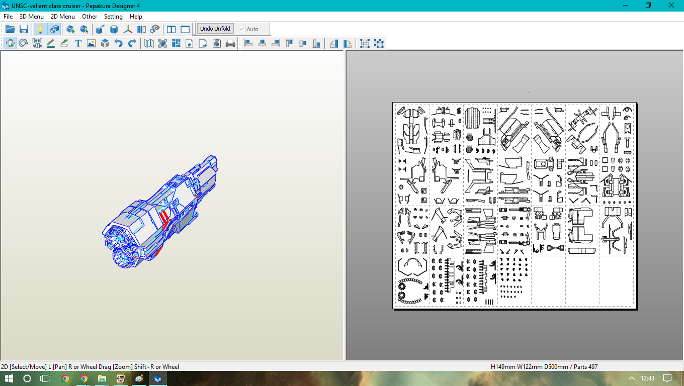
Task: Click the page number icon with hash
Action: tap(190, 43)
